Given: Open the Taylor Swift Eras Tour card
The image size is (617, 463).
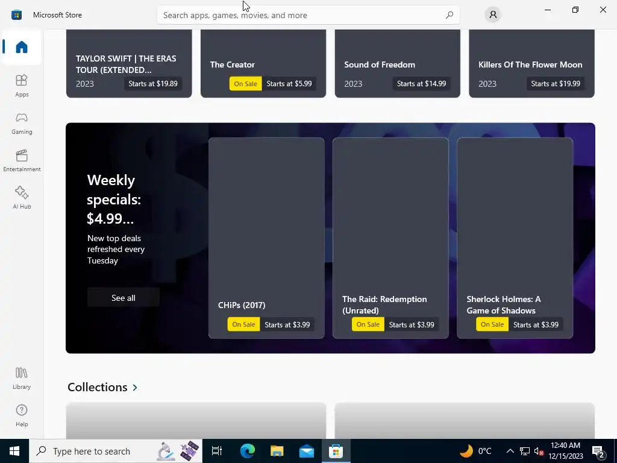Looking at the screenshot, I should tap(129, 64).
